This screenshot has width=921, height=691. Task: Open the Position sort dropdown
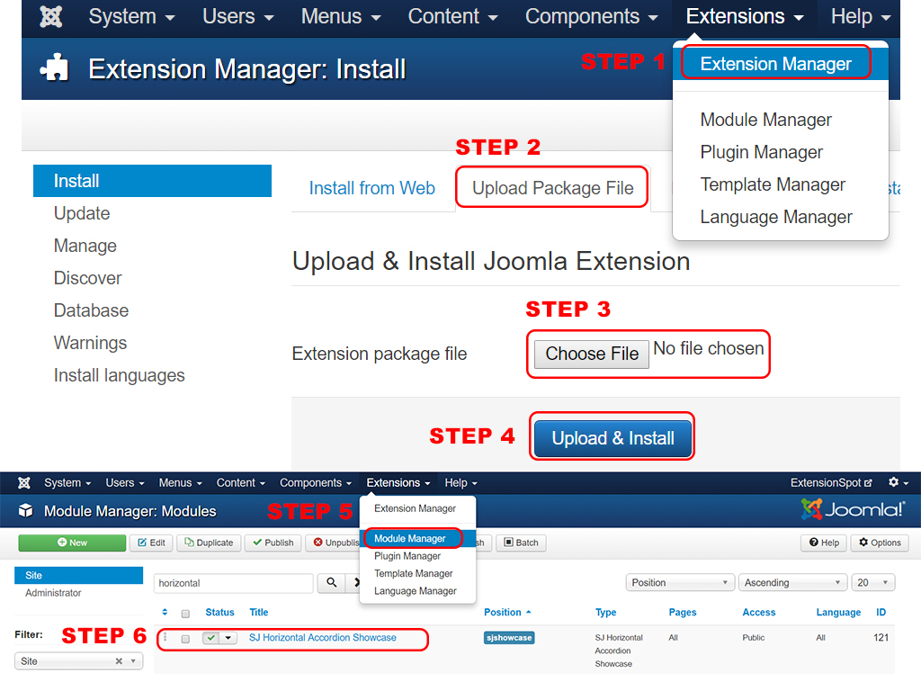tap(679, 583)
